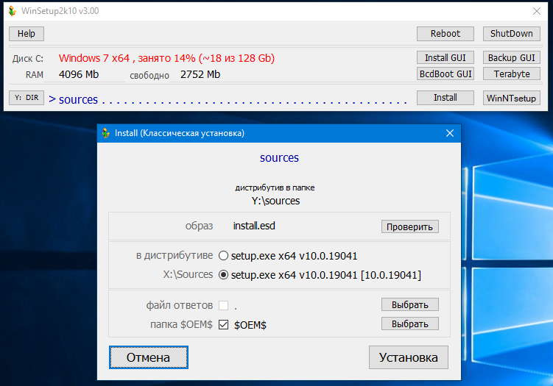Click the blue 'sources' heading in the dialog
Viewport: 553px width, 386px height.
[x=279, y=158]
